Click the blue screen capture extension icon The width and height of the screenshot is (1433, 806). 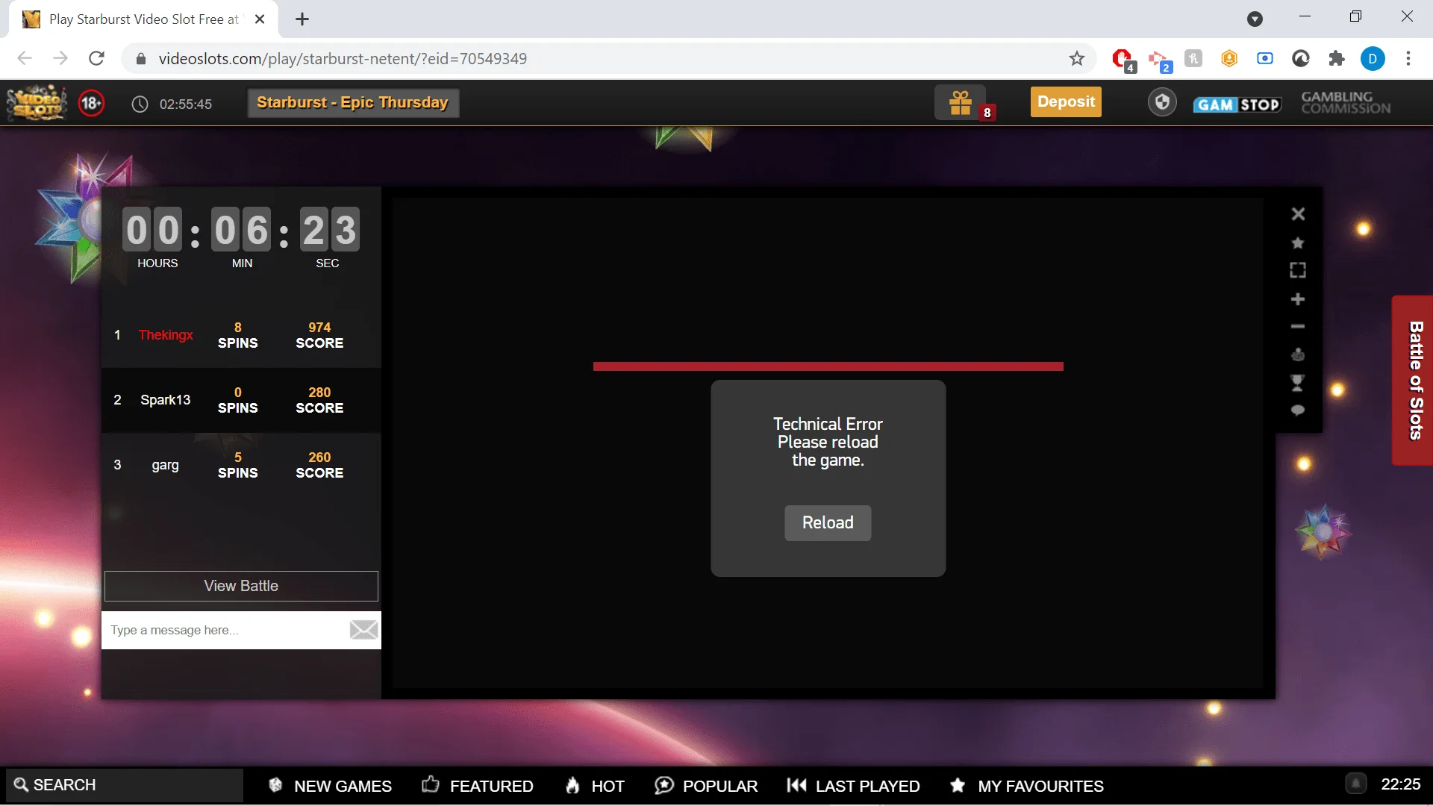1265,58
